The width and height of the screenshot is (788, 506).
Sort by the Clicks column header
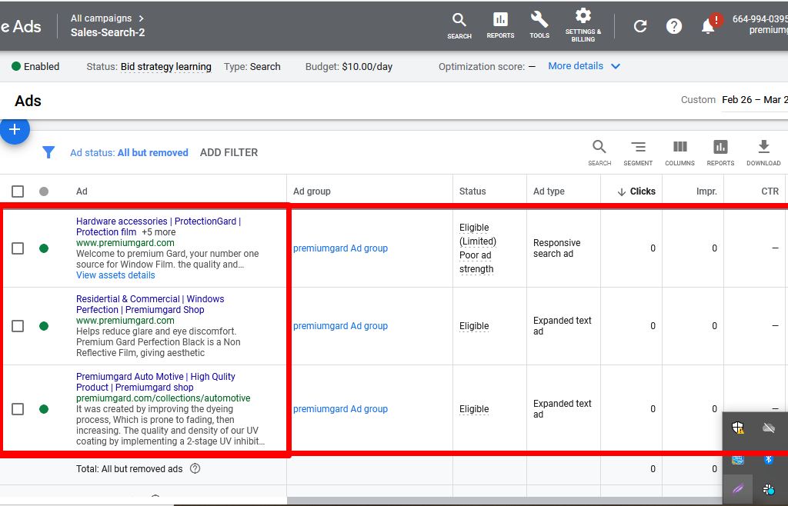[636, 191]
